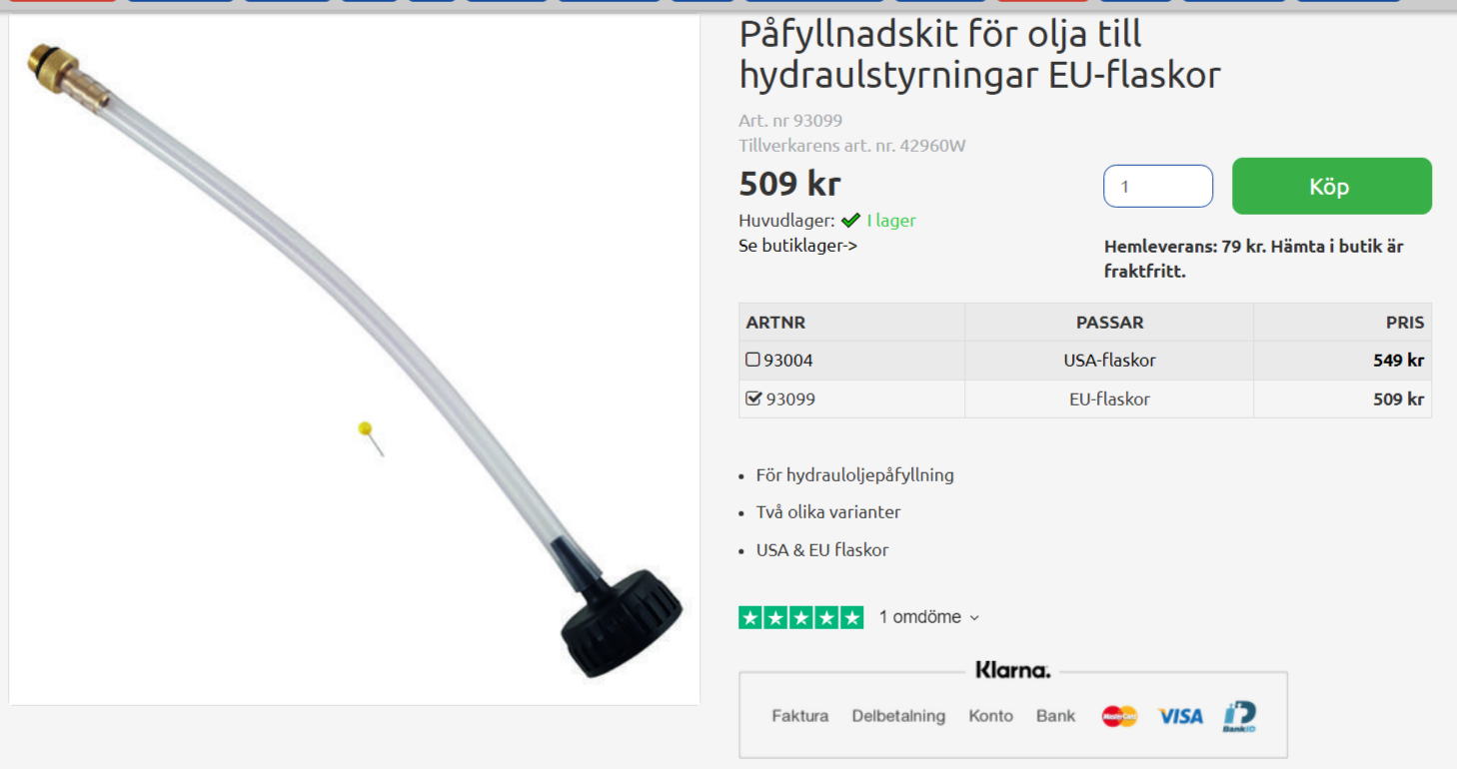Open Se butiklager link
Screen dimensions: 1457x769
798,246
